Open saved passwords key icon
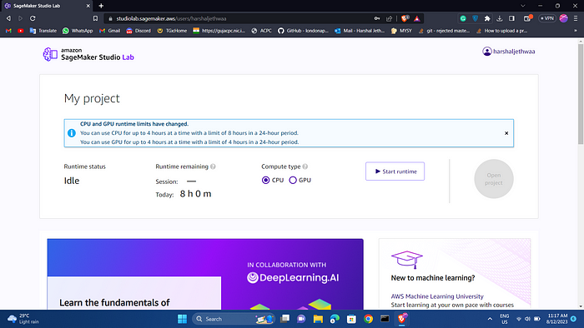 click(x=377, y=18)
